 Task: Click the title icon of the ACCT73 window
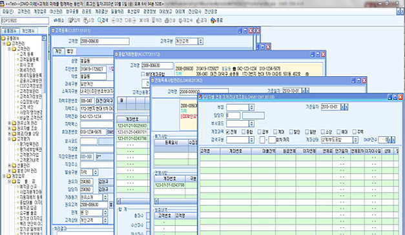point(116,54)
